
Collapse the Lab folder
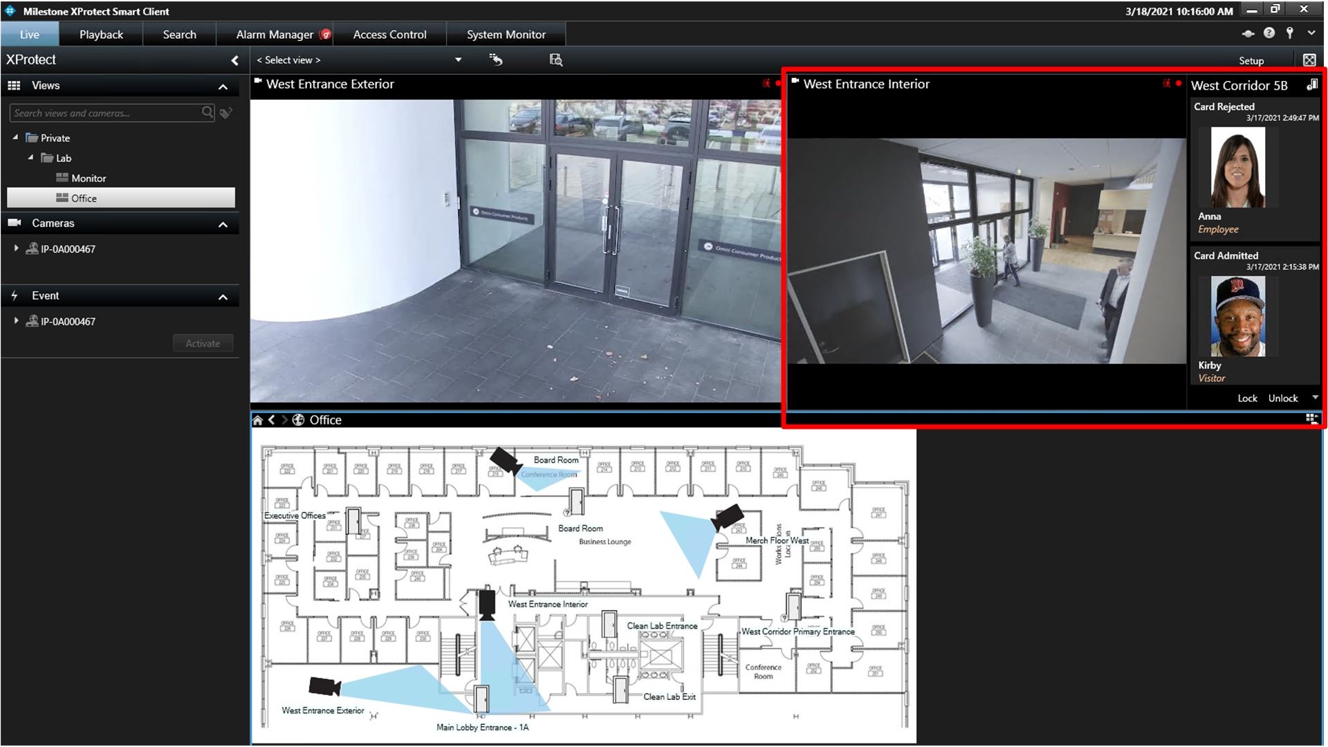click(x=30, y=158)
